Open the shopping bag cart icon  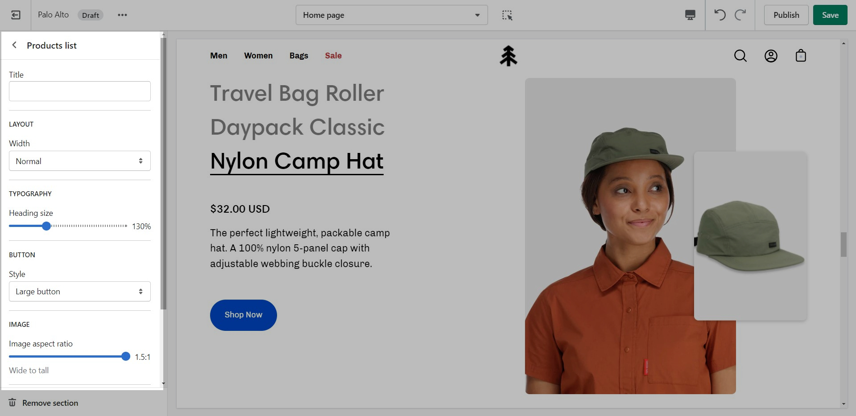(801, 56)
